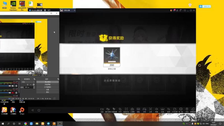
Task: Click the 200 reward item thumbnail
Action: pyautogui.click(x=112, y=57)
